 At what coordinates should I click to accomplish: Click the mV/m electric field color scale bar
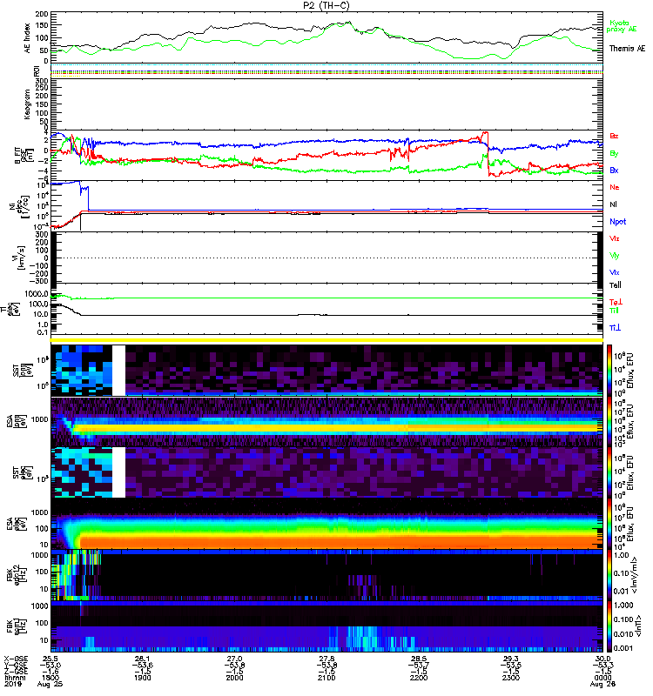[609, 575]
